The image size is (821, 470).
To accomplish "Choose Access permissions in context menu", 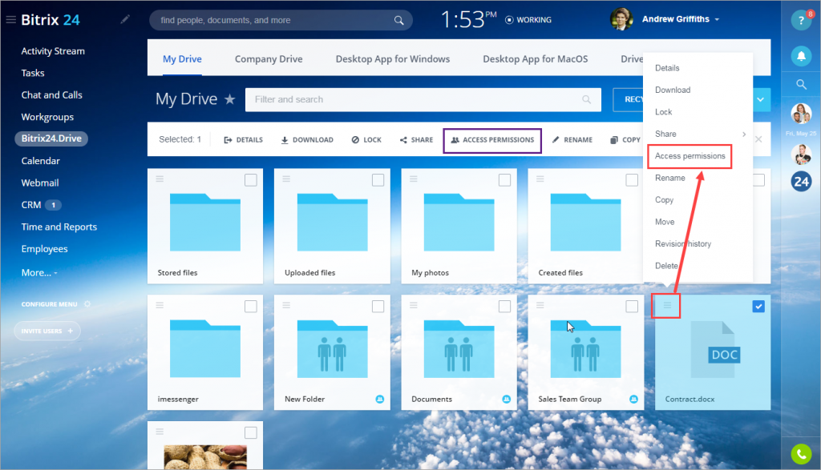I will [690, 156].
